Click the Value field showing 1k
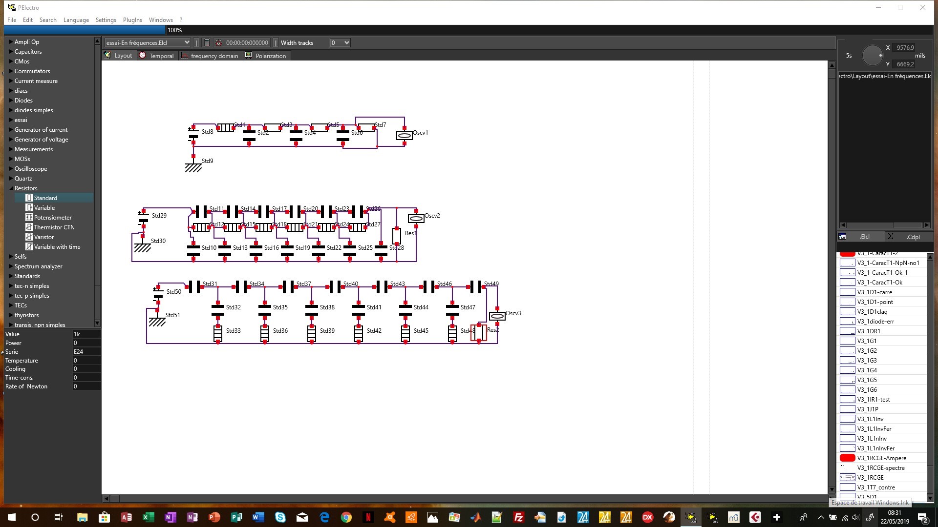Screen dimensions: 938x527 point(86,334)
